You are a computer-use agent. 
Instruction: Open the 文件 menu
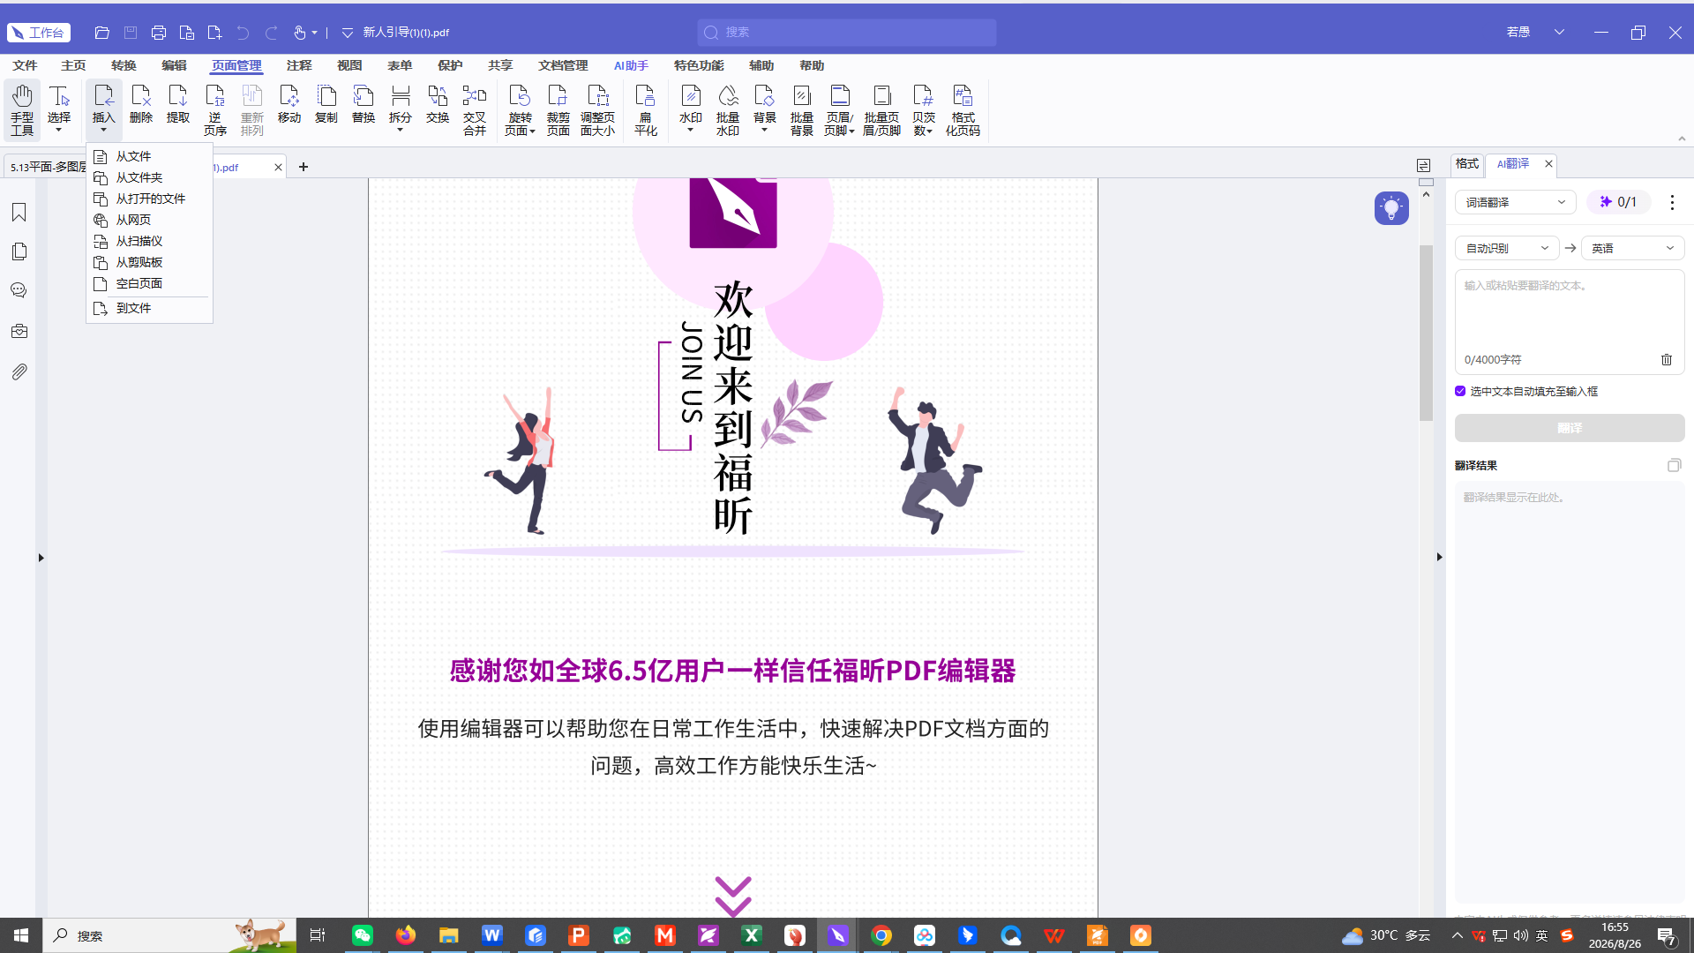25,65
